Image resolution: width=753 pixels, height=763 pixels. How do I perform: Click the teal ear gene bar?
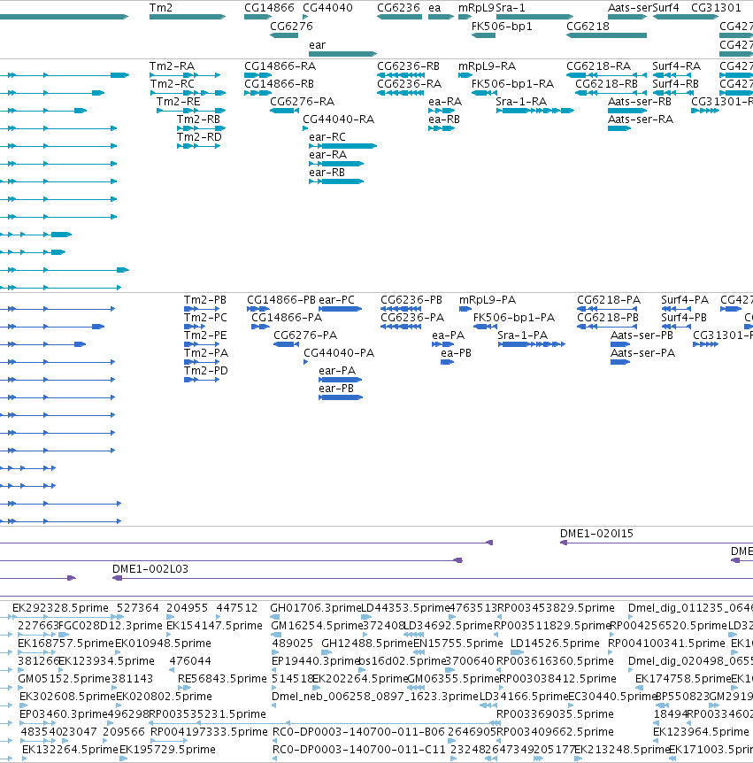coord(343,53)
